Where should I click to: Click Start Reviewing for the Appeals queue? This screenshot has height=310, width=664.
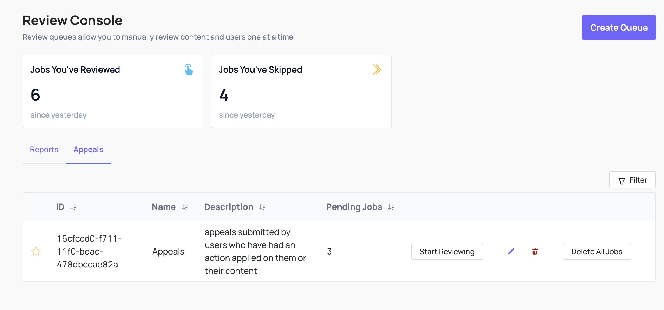[447, 251]
